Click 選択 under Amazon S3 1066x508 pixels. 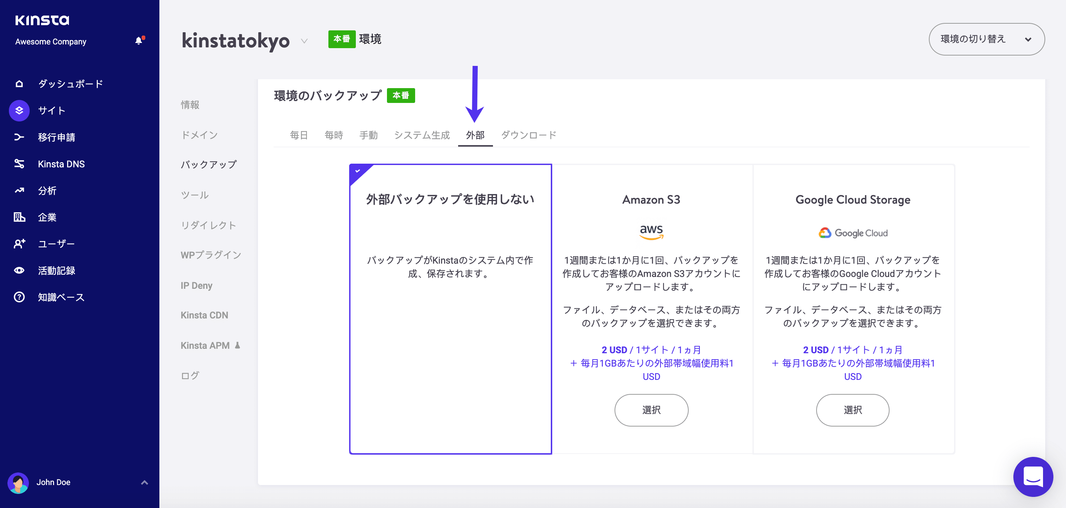(651, 410)
